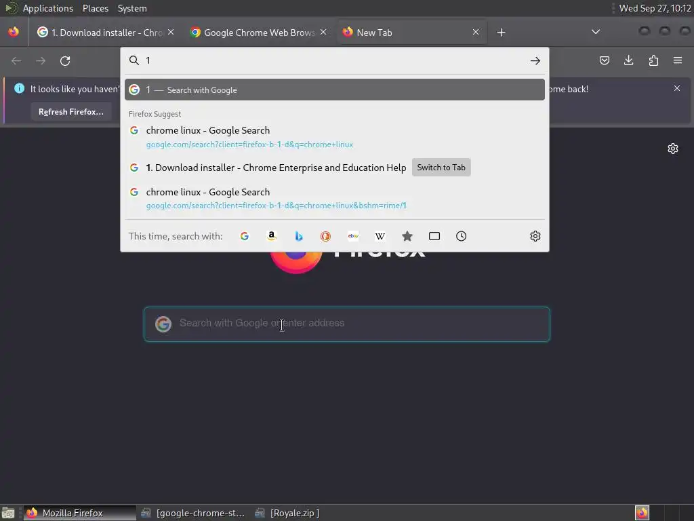The height and width of the screenshot is (521, 694).
Task: Search in Bookmarks star icon
Action: 407,236
